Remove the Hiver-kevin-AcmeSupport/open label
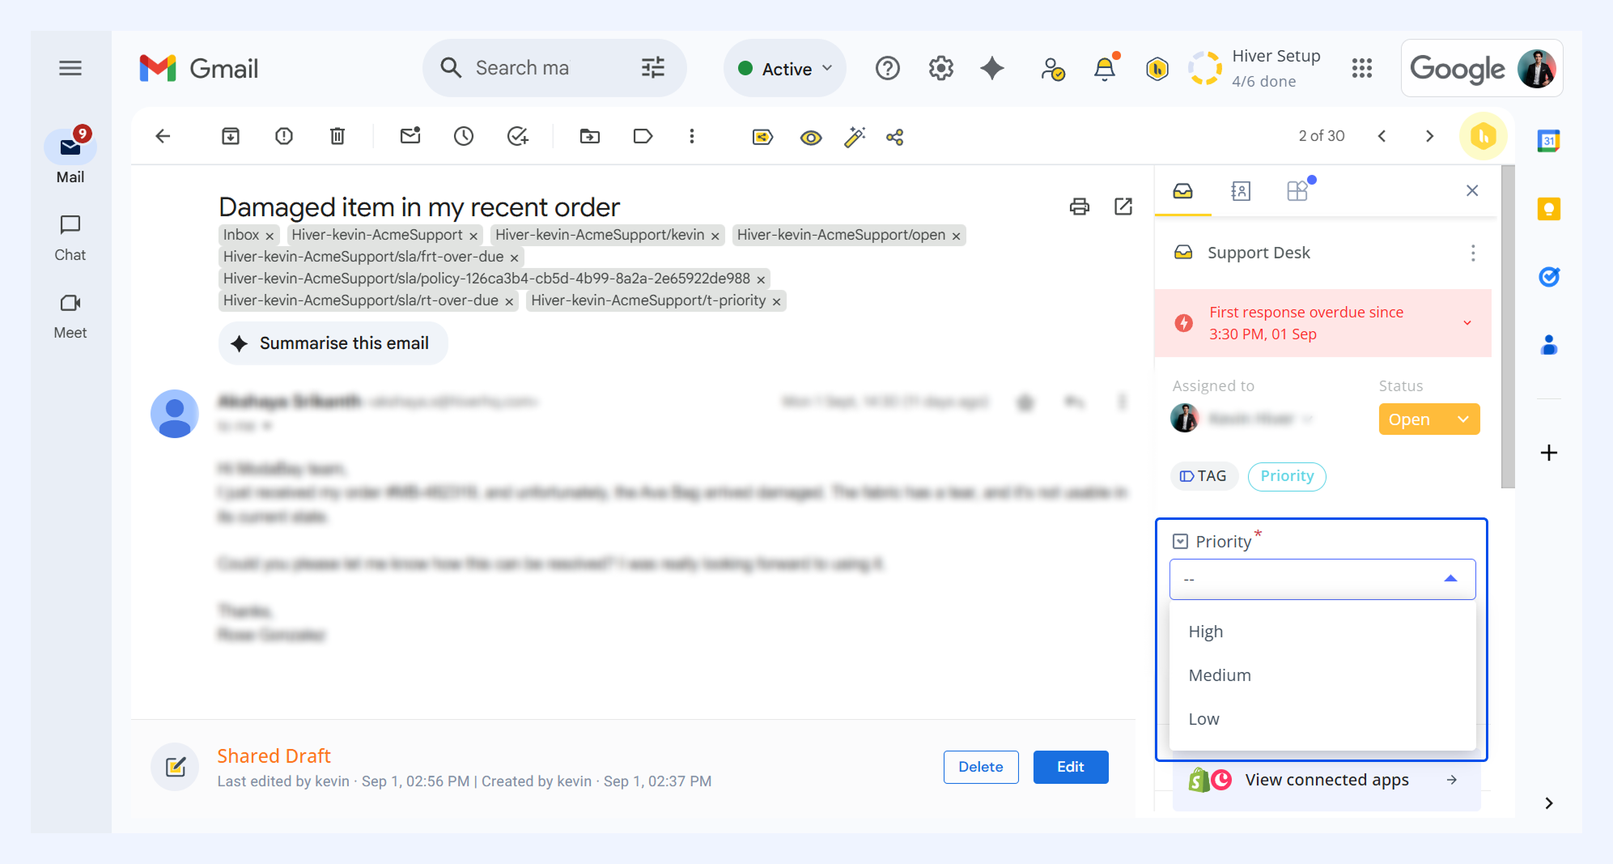 point(956,236)
